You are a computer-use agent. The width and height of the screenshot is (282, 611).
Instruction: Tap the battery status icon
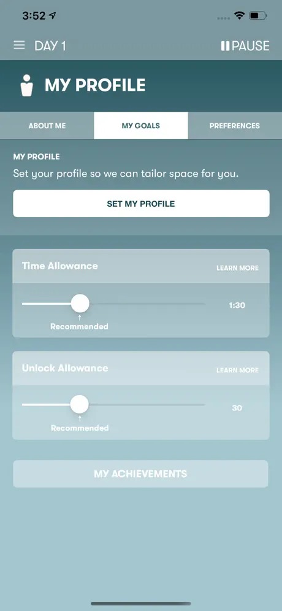(x=258, y=15)
